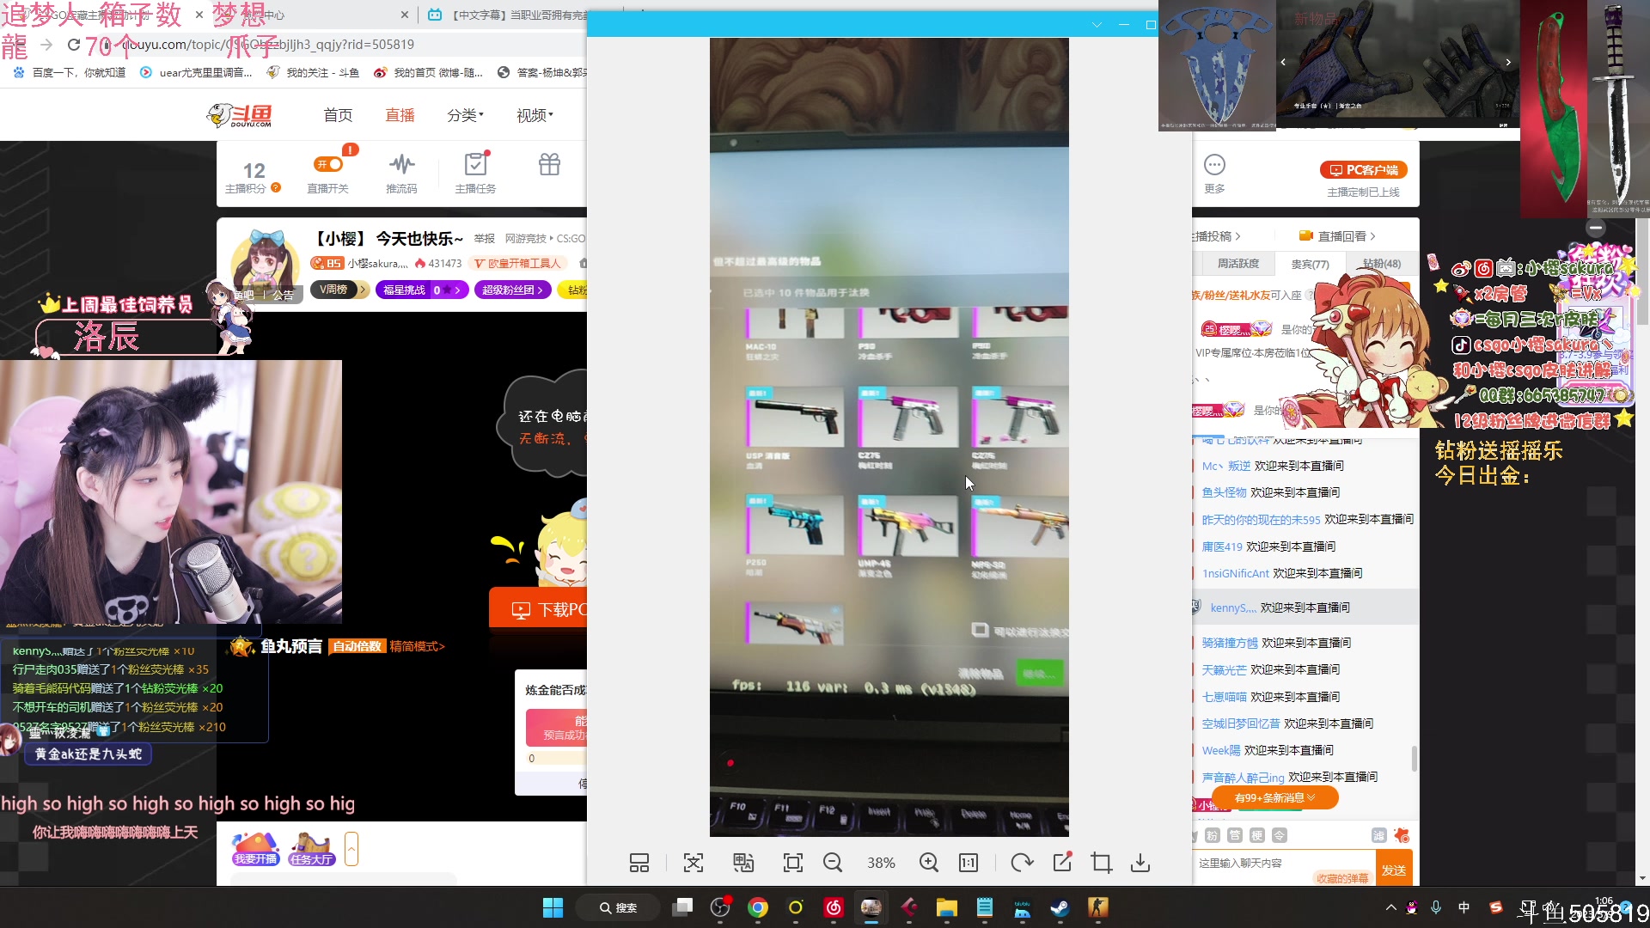Click the 举报 report link

(485, 239)
